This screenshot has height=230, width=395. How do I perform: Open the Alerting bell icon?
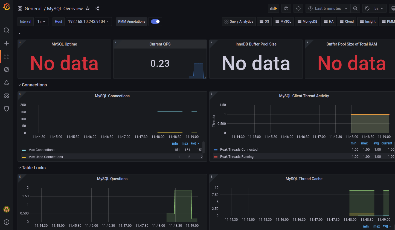(x=7, y=83)
